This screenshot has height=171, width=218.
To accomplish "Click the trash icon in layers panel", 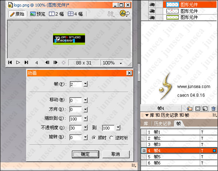I will 213,108.
